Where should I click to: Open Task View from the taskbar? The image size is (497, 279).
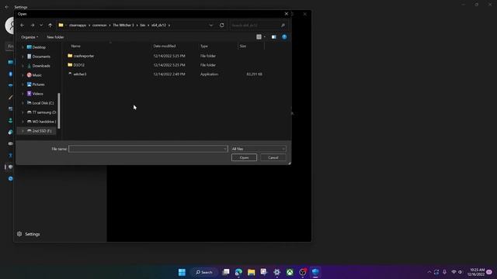click(226, 272)
